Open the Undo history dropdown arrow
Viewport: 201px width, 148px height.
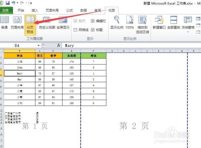coord(17,3)
